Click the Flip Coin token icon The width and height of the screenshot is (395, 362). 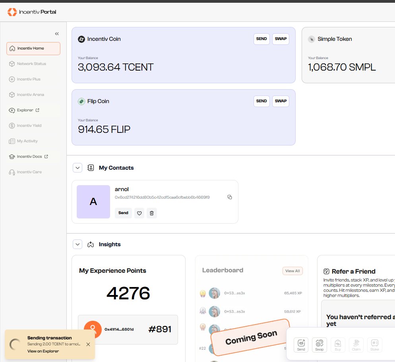tap(81, 101)
